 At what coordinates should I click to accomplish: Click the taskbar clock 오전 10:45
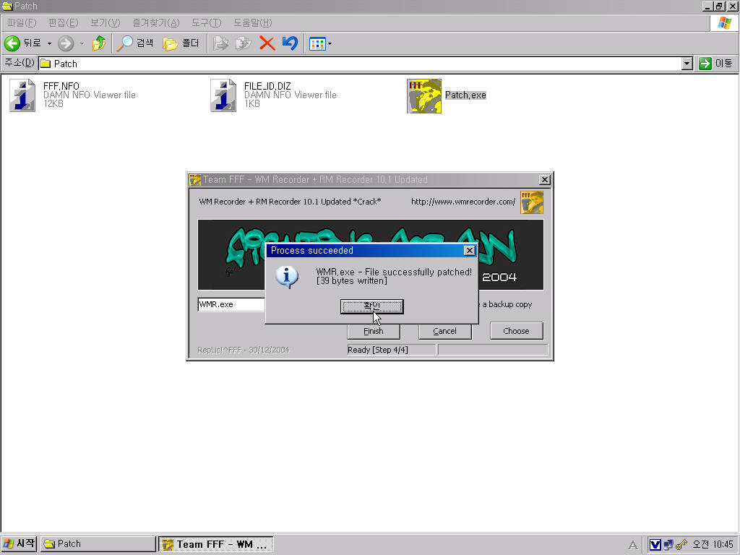point(713,545)
